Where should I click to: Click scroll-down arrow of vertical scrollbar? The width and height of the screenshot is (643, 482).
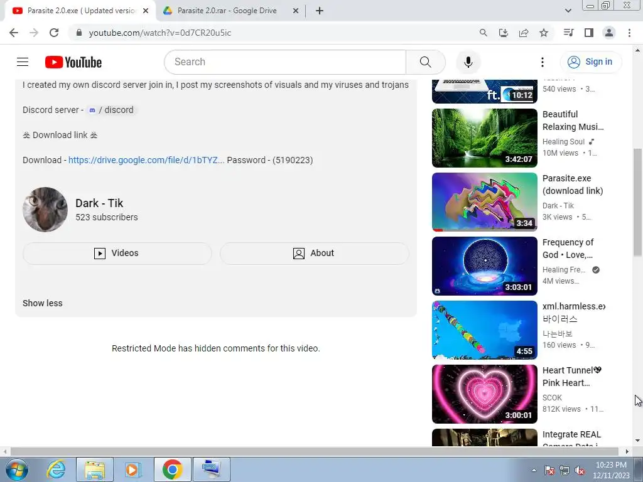tap(637, 441)
